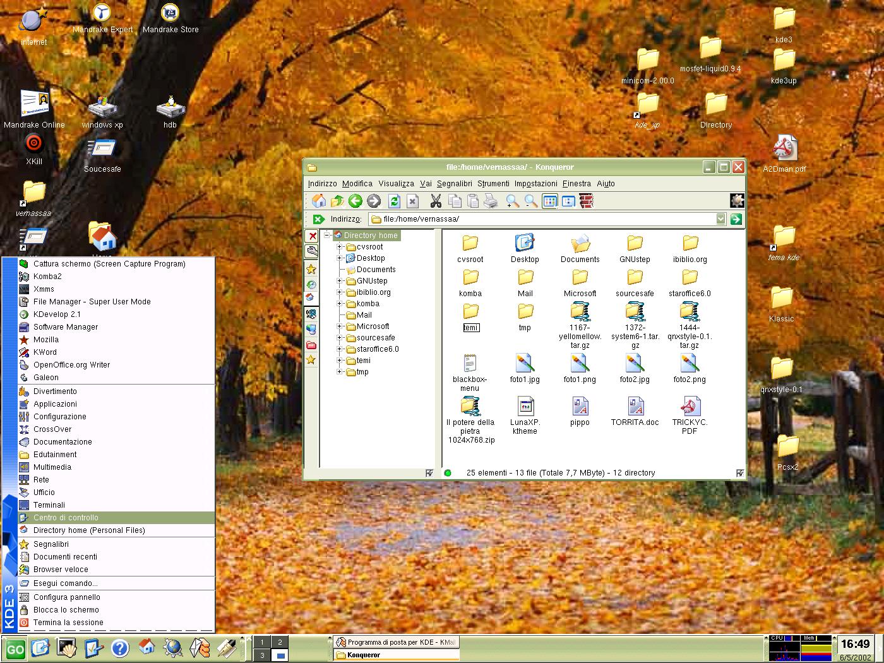Image resolution: width=884 pixels, height=663 pixels.
Task: Click the Home icon in Konqueror's toolbar
Action: coord(319,201)
